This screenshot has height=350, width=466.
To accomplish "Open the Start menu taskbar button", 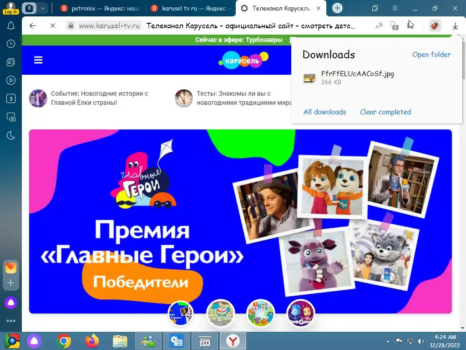I will [12, 341].
